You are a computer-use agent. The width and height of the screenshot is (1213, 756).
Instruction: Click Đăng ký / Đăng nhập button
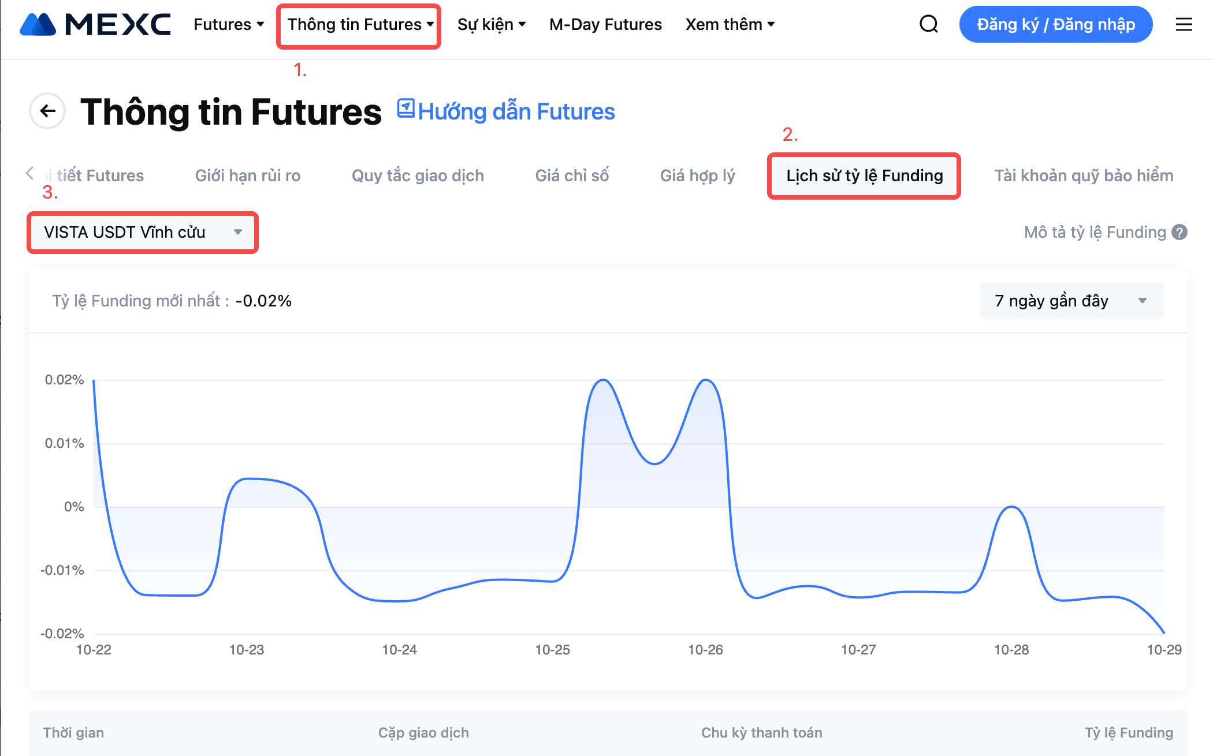click(x=1055, y=25)
